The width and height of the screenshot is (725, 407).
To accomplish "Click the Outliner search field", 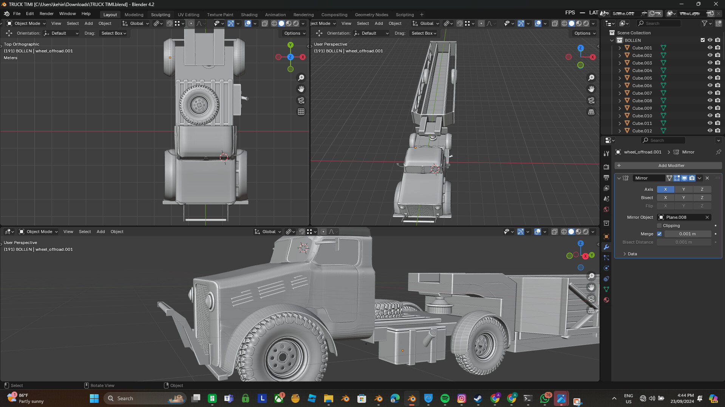I will [x=659, y=23].
